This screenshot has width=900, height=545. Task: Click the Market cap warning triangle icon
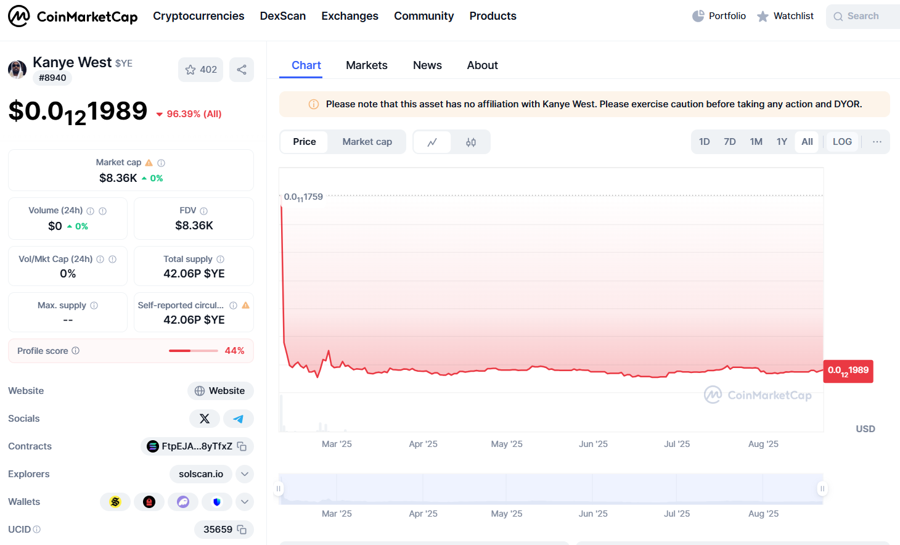point(149,163)
